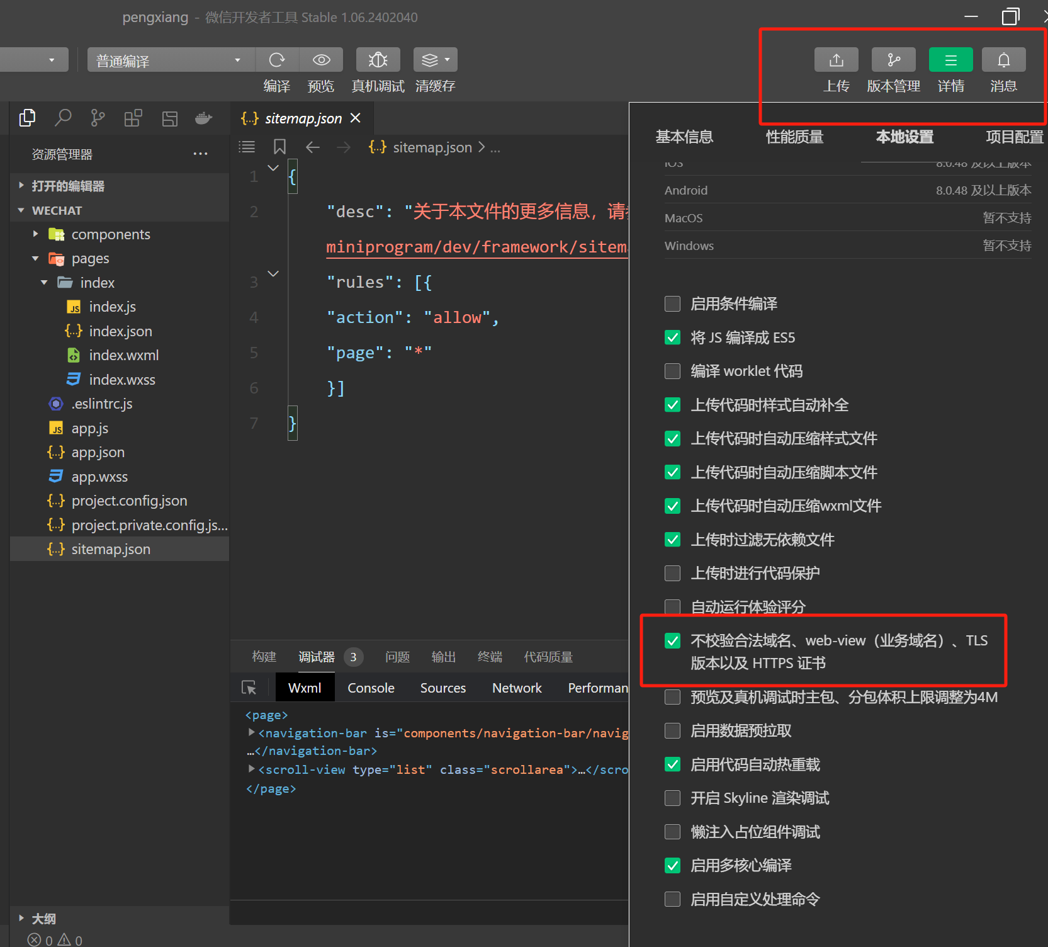Switch to the build panel tab
The width and height of the screenshot is (1048, 947).
(x=264, y=657)
